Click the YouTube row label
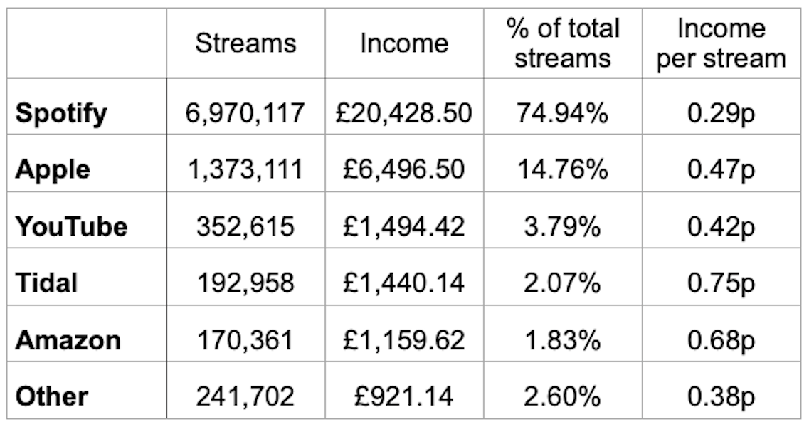The height and width of the screenshot is (427, 809). click(x=72, y=226)
